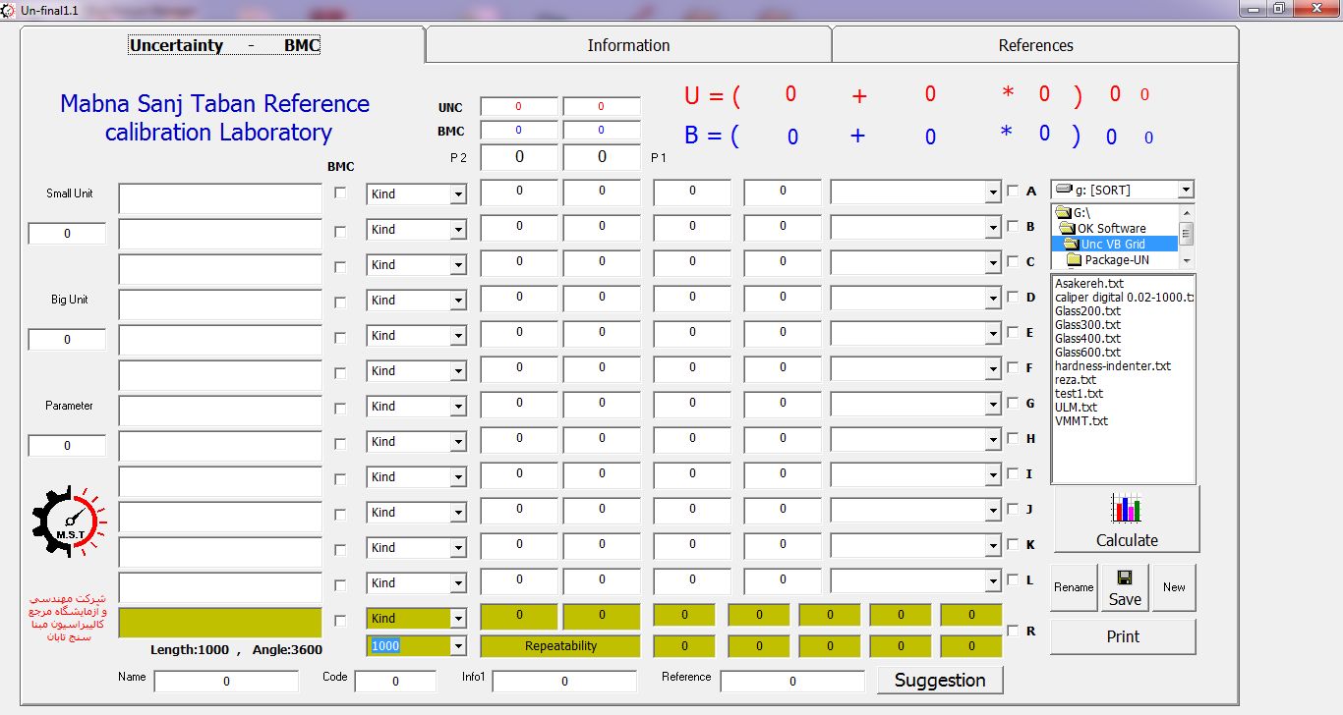This screenshot has width=1343, height=715.
Task: Click the Reference input field
Action: (792, 681)
